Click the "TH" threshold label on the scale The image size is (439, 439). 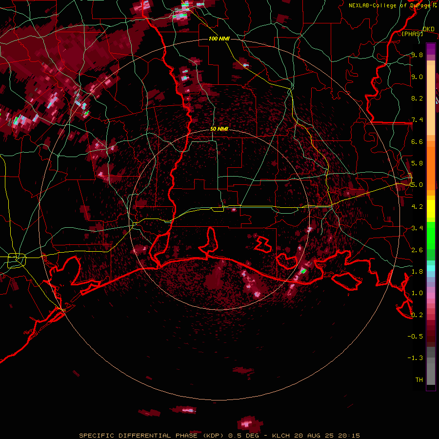tap(419, 380)
